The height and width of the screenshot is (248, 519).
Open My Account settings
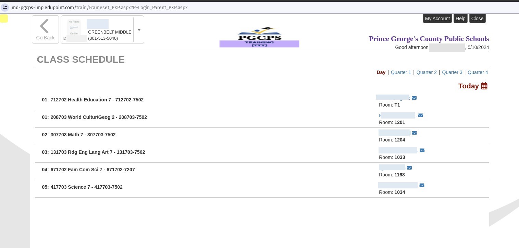click(437, 18)
